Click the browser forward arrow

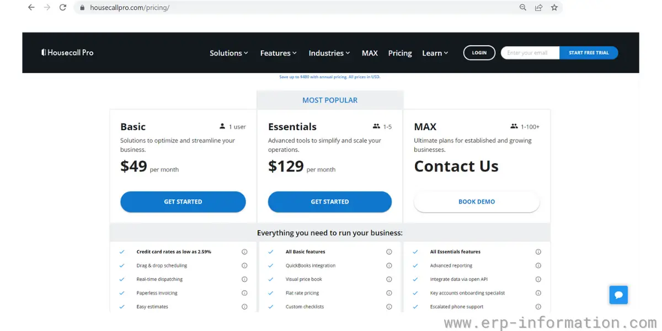[x=47, y=8]
